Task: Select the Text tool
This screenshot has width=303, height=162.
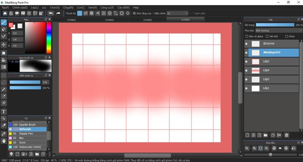Action: pos(4,112)
